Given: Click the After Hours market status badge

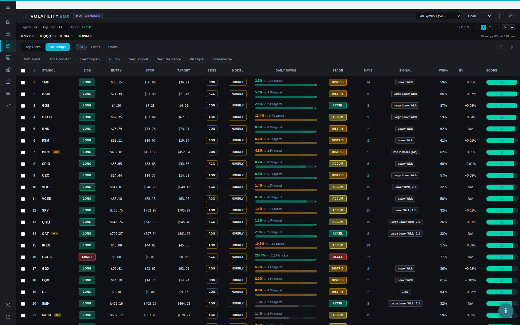Looking at the screenshot, I should tap(88, 16).
